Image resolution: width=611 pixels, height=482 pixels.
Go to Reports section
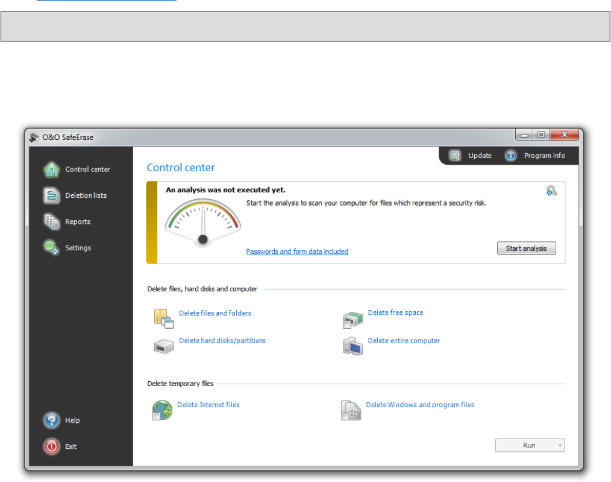click(x=78, y=221)
